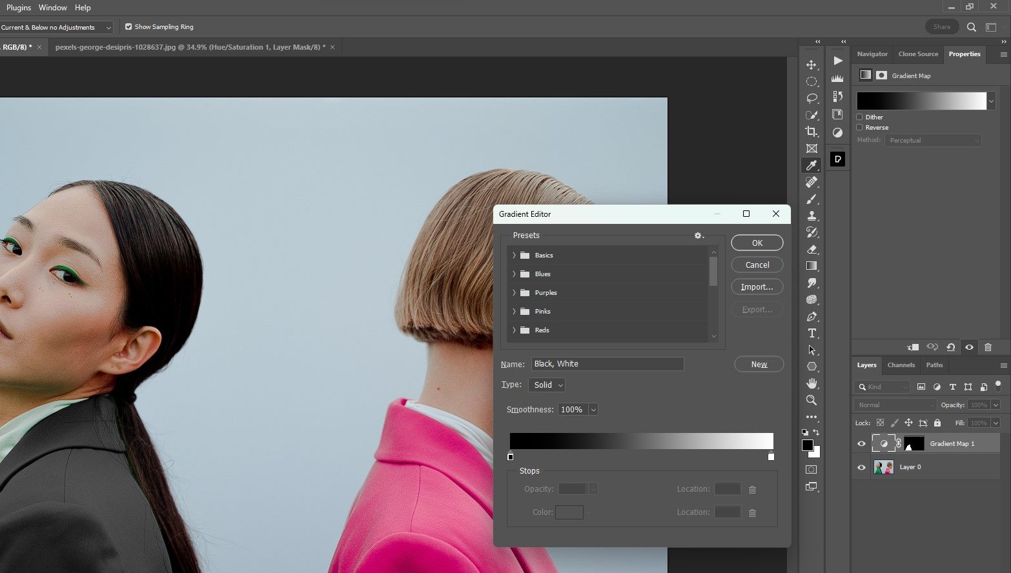Viewport: 1011px width, 573px height.
Task: Open the Sample dropdown in options bar
Action: [56, 27]
